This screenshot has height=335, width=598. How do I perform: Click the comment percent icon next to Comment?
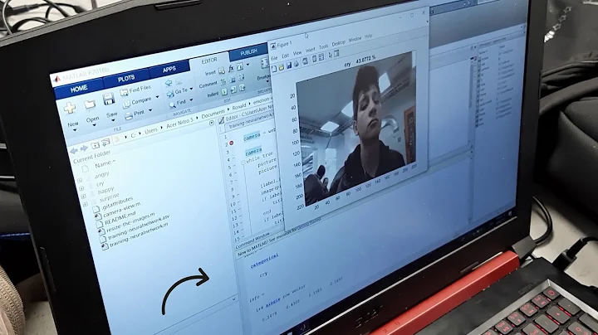coord(223,81)
